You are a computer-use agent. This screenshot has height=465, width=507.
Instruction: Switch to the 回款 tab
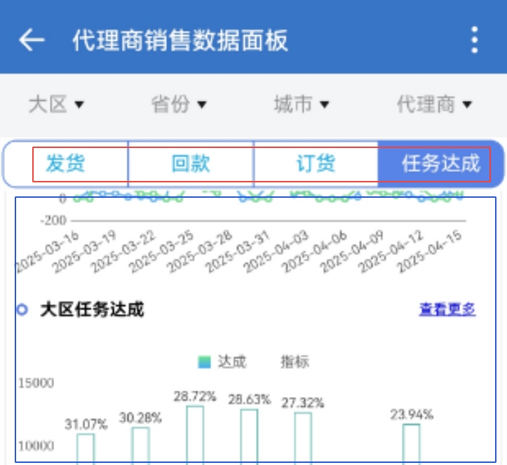(x=191, y=163)
